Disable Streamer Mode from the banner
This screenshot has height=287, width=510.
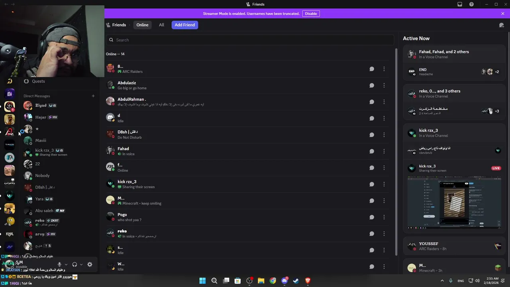(x=311, y=14)
